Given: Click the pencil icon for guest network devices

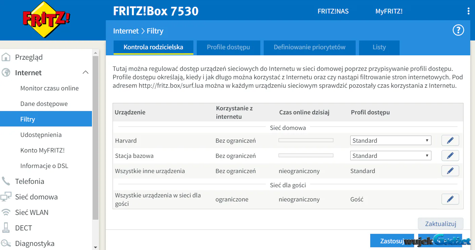Looking at the screenshot, I should (450, 199).
